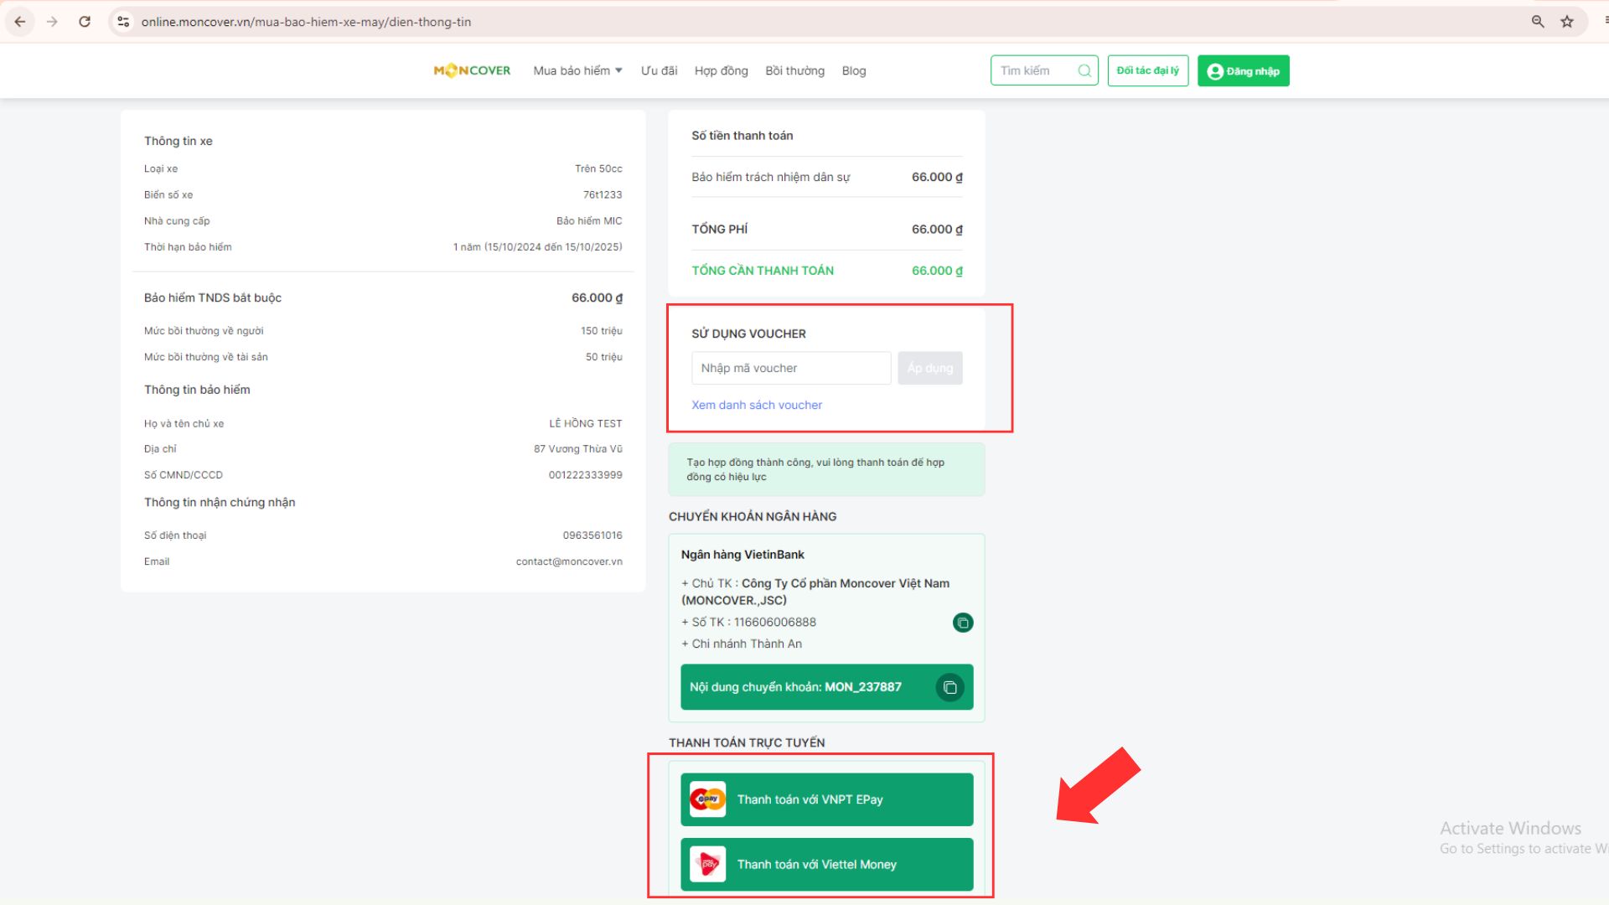Click the zoom magnifier icon in address bar
The image size is (1609, 905).
(1538, 22)
